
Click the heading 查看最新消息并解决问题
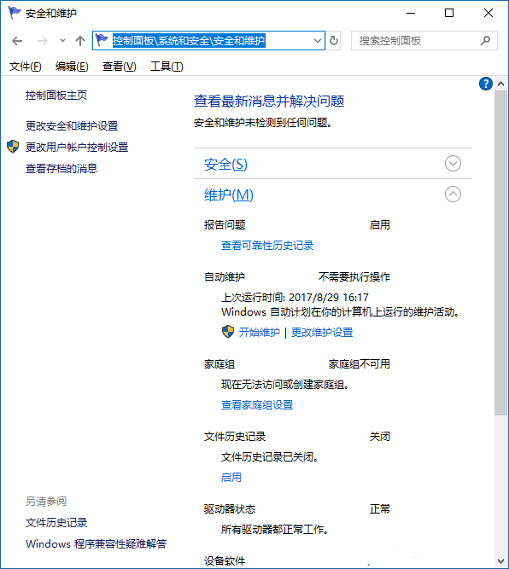click(x=269, y=102)
